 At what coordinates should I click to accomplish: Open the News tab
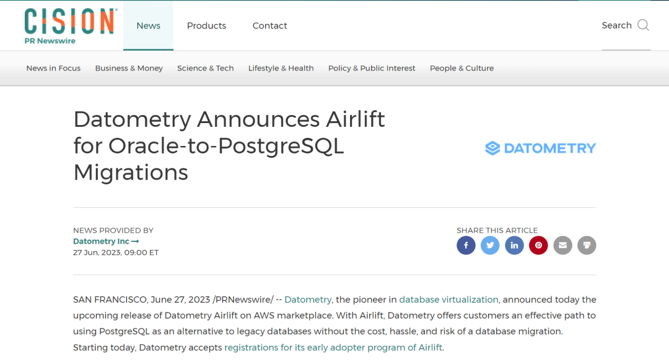click(148, 26)
